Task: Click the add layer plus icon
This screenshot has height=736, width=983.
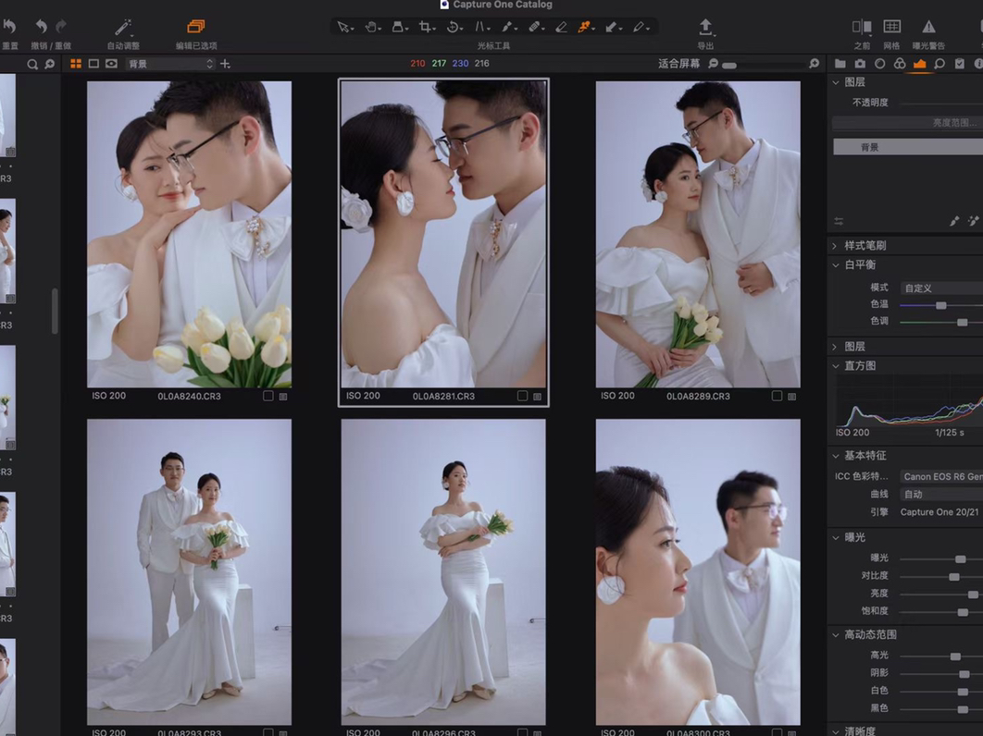Action: (x=225, y=64)
